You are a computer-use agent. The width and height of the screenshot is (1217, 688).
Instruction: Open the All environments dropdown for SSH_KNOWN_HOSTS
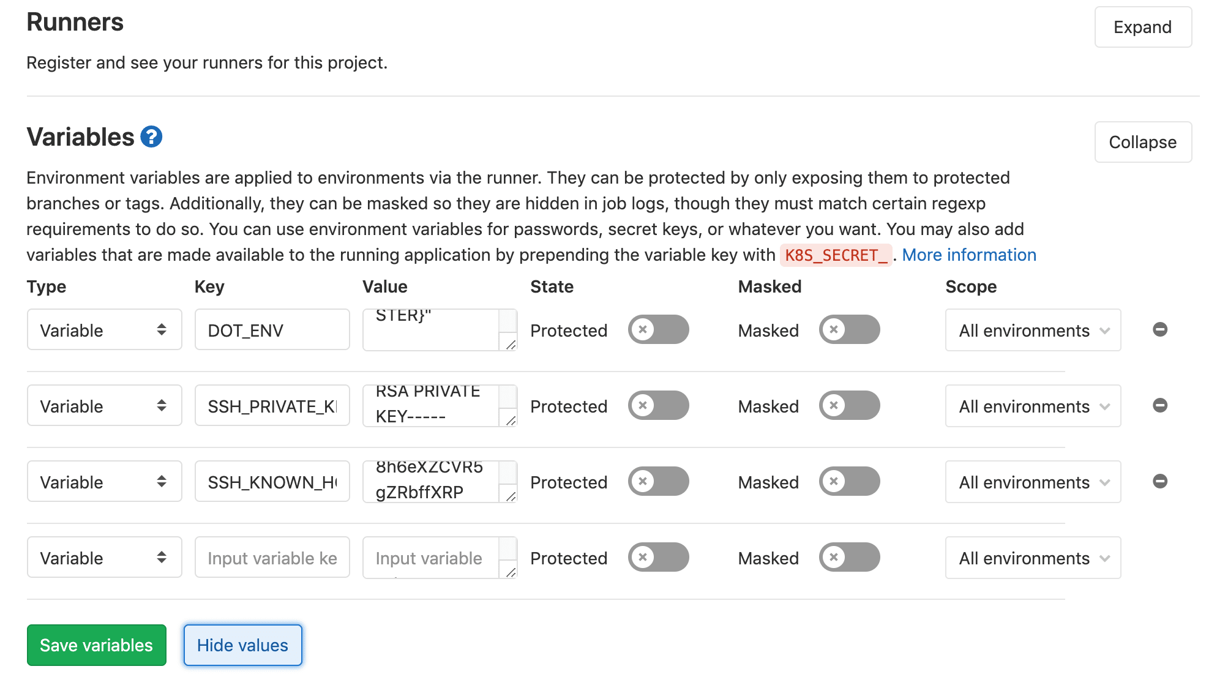pos(1033,482)
